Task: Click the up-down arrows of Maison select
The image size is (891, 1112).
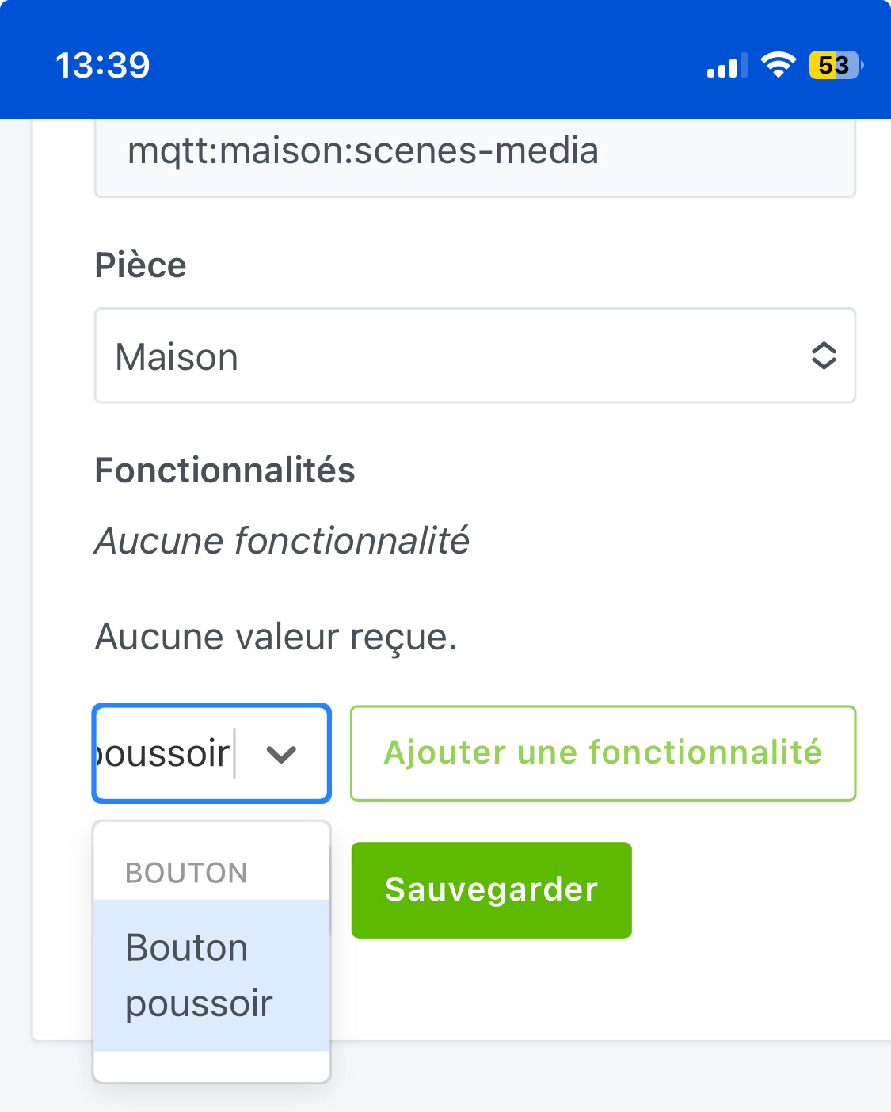Action: [x=824, y=356]
